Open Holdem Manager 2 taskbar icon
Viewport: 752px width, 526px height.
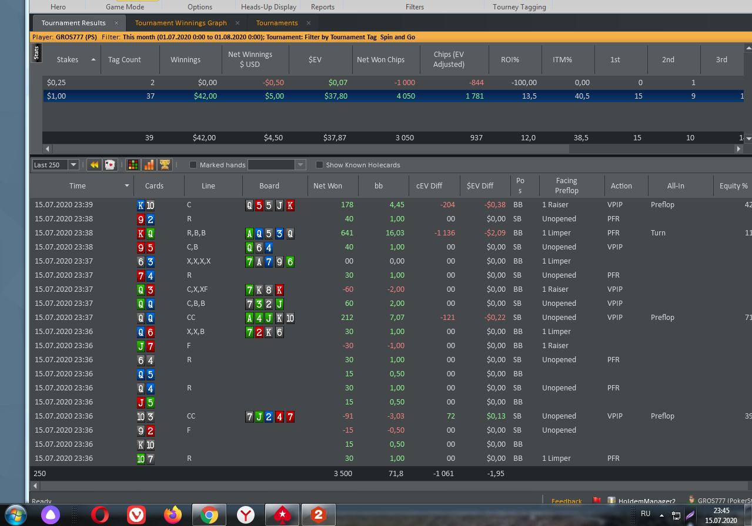pos(319,515)
